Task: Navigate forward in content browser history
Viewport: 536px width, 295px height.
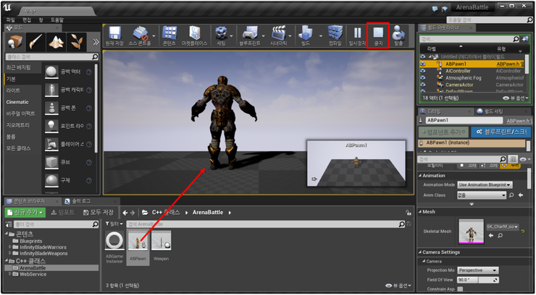Action: pos(133,213)
